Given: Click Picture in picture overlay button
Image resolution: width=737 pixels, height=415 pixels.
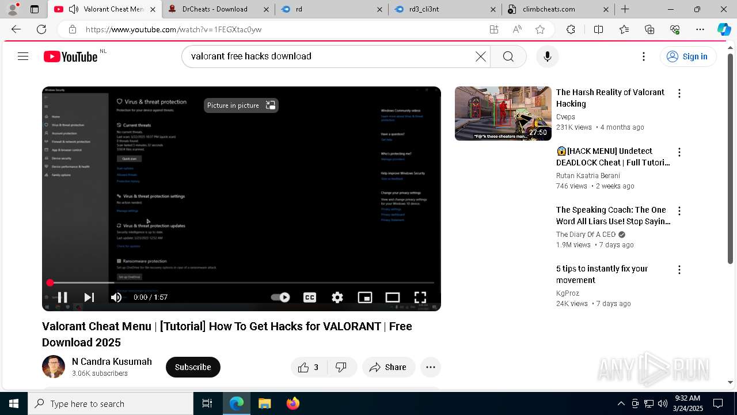Looking at the screenshot, I should 241,105.
